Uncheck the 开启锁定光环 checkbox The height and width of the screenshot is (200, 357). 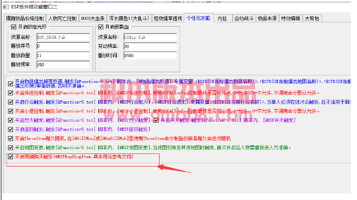pos(14,27)
